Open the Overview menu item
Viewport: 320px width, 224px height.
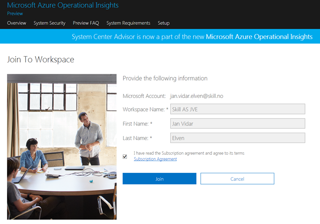16,23
